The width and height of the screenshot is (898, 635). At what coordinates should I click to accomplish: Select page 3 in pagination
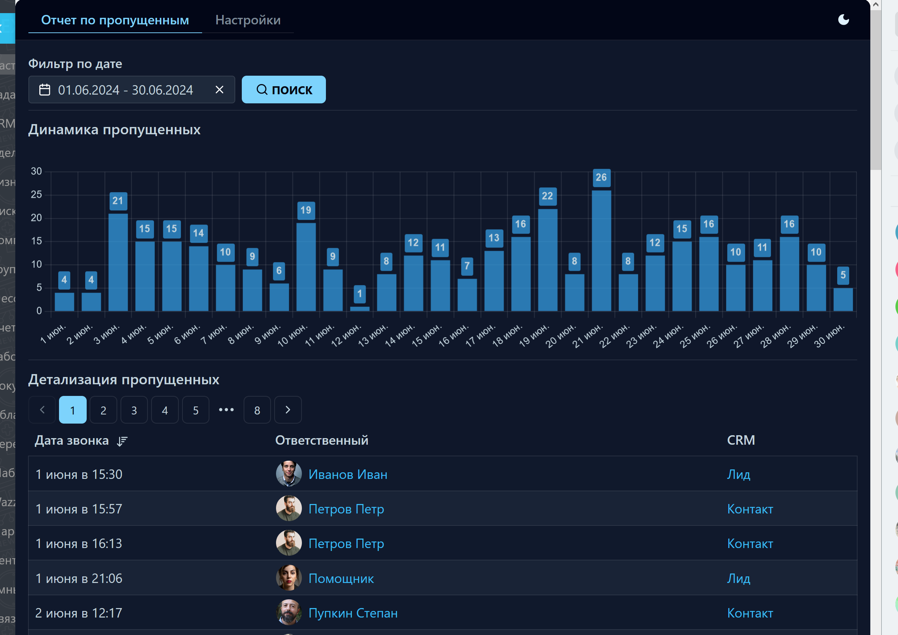pos(134,410)
